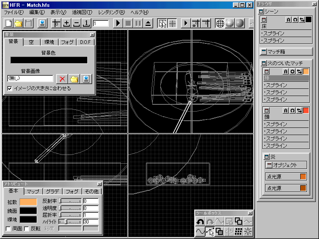319x239 pixels.
Task: Toggle the swap-arrows button above 棒
Action: pos(299,72)
